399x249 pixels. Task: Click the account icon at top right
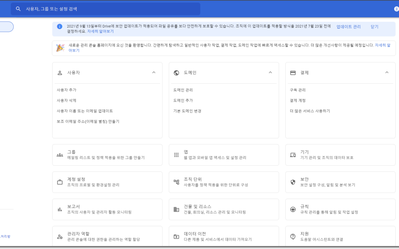click(396, 9)
